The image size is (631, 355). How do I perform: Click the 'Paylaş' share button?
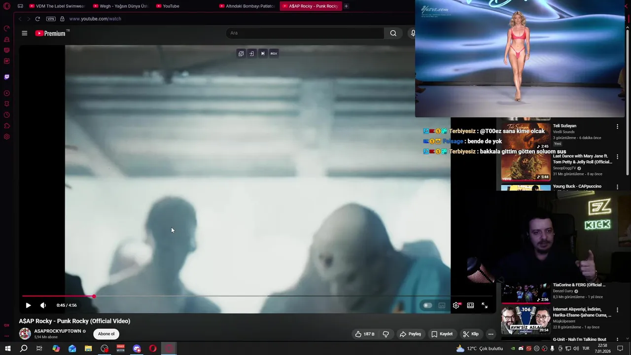tap(410, 334)
